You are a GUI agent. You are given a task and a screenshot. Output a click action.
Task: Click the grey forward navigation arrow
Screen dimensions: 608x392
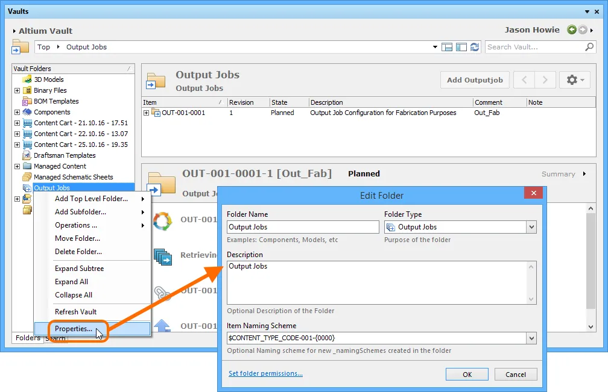pyautogui.click(x=583, y=30)
